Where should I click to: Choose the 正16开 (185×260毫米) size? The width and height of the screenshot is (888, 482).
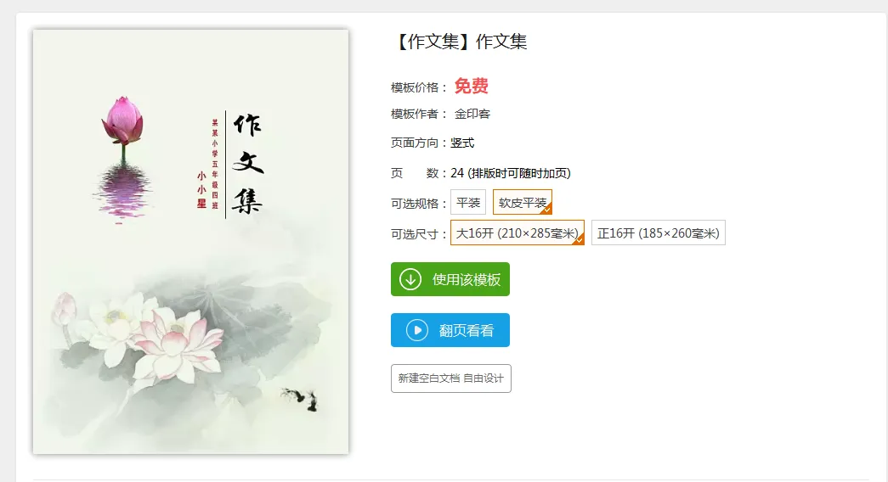click(658, 233)
